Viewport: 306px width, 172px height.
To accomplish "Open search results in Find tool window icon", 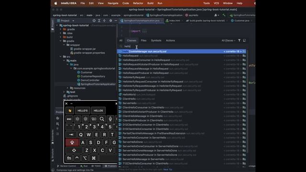I will 244,40.
